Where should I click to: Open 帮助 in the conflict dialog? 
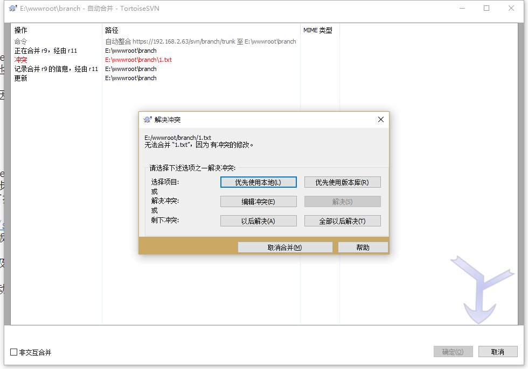[x=363, y=247]
